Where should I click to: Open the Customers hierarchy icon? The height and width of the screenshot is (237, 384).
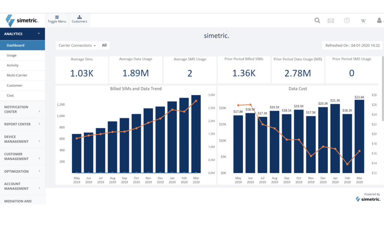(79, 17)
